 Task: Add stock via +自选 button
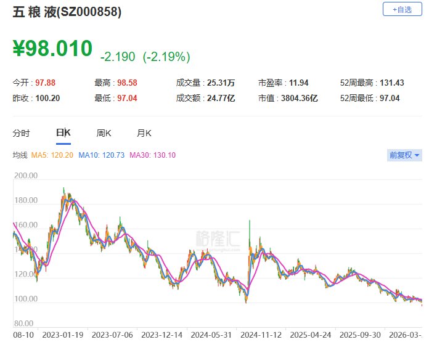pos(402,9)
